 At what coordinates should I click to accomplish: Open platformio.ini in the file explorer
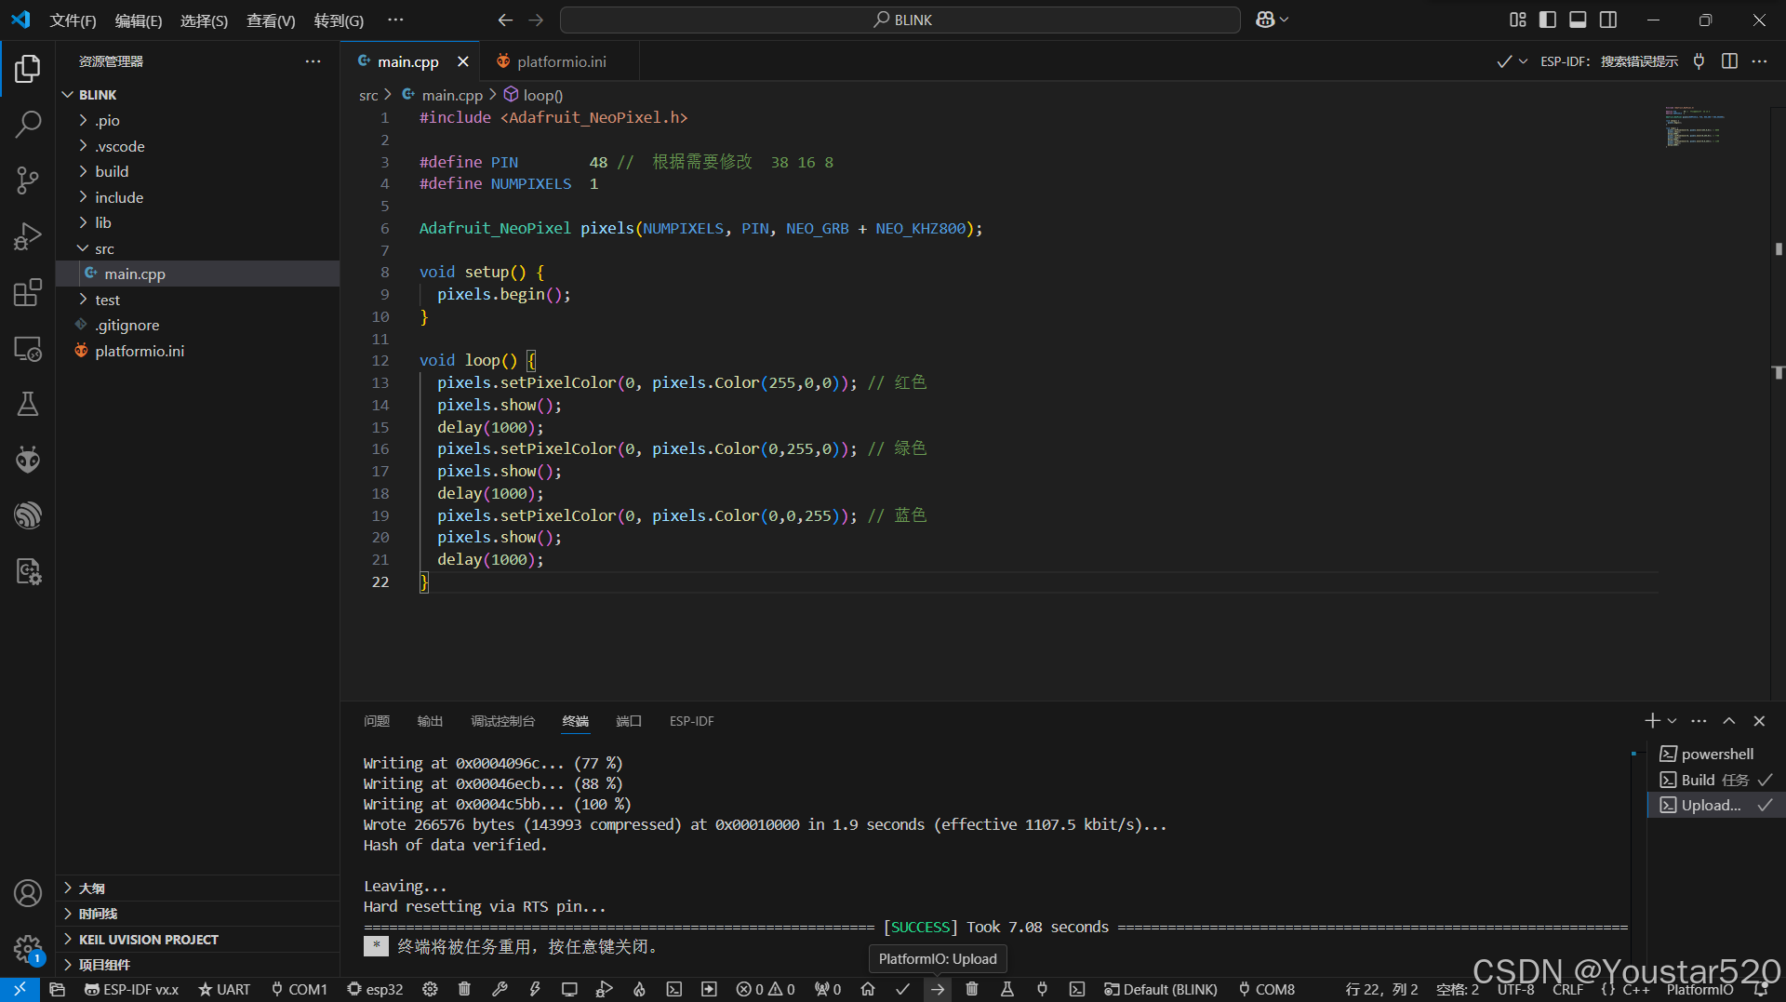(x=197, y=351)
